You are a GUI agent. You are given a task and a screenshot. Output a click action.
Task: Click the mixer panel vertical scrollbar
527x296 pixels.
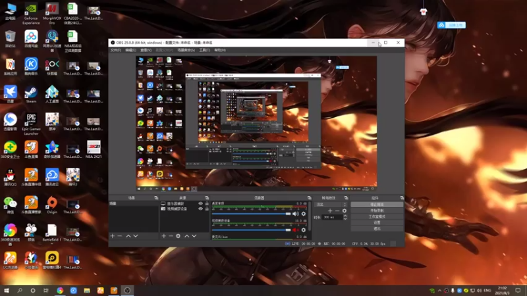coord(309,216)
